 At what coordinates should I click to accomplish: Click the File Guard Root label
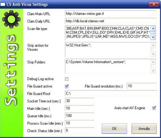tap(39, 94)
